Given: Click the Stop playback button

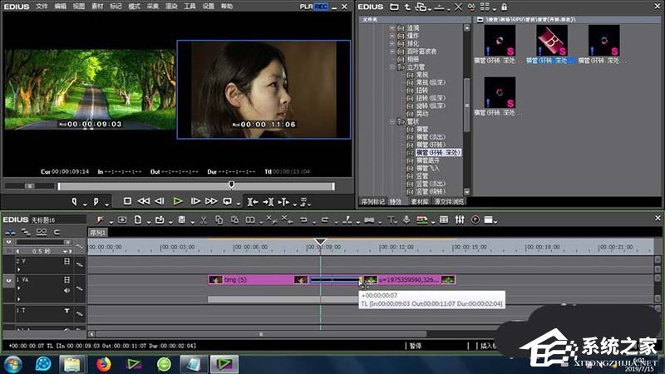Looking at the screenshot, I should 127,201.
